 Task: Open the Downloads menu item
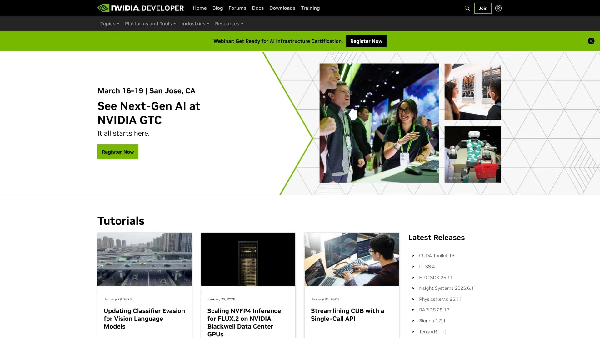click(282, 8)
